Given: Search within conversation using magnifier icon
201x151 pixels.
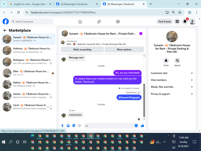Looking at the screenshot, I should coord(177,60).
